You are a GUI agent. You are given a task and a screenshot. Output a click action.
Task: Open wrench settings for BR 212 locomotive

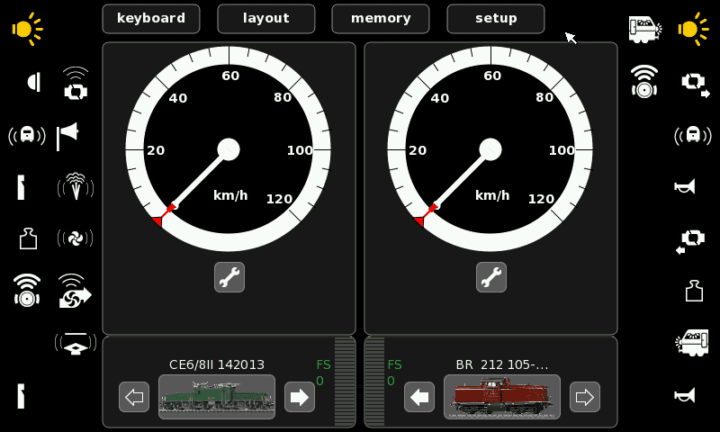(x=491, y=277)
